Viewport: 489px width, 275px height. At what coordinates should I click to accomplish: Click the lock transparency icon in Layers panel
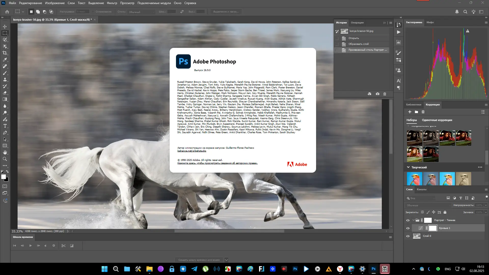[423, 212]
